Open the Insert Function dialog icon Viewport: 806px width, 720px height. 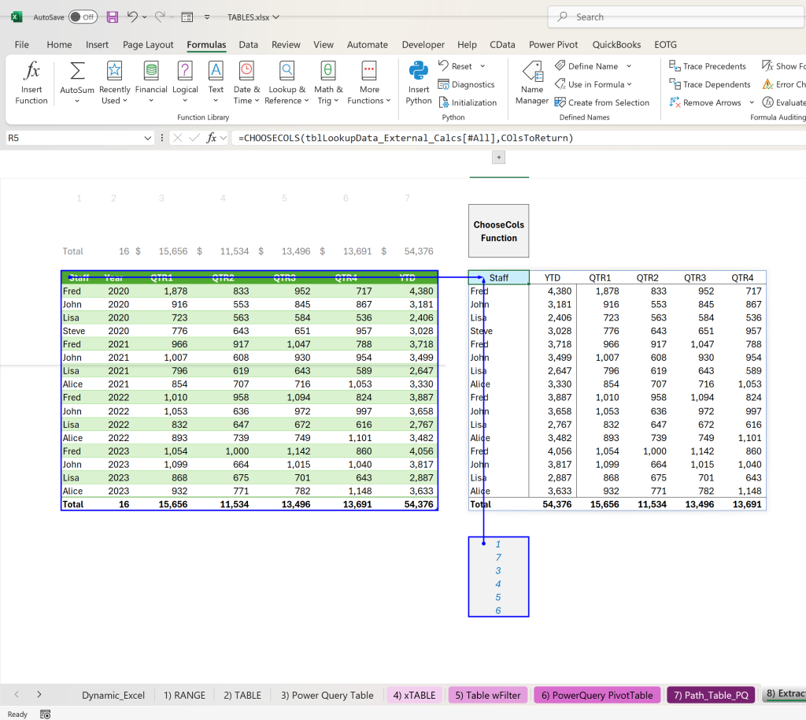click(x=31, y=71)
